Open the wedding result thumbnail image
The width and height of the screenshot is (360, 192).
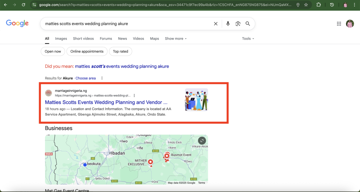click(x=197, y=100)
